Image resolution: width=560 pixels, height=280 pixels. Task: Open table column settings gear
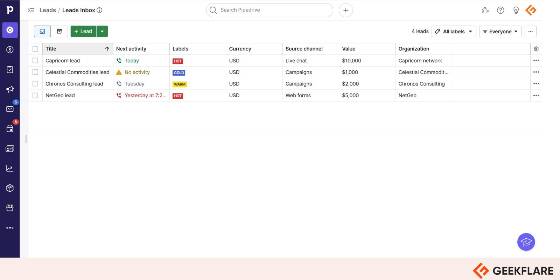tap(536, 49)
